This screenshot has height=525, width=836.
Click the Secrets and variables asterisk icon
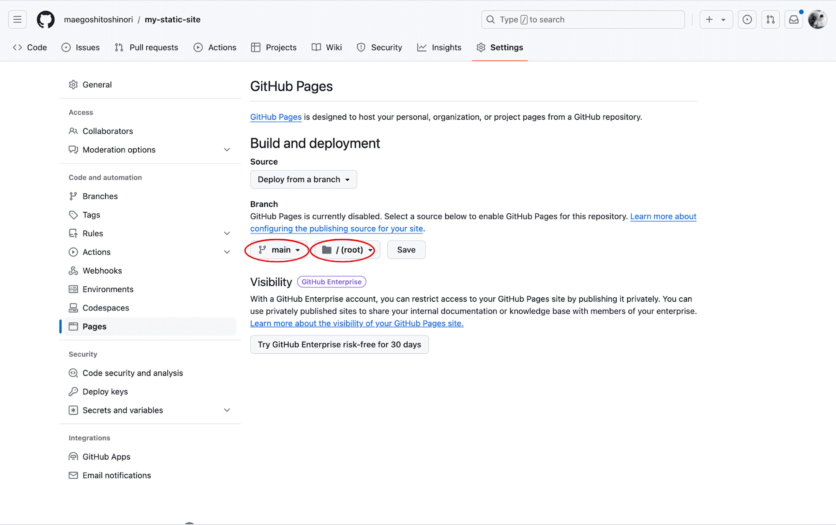click(x=73, y=410)
